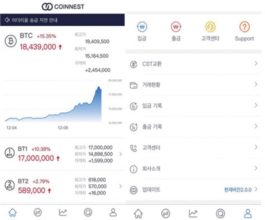Screen dimensions: 265x220
Task: Tap BT2 difference +16,000
Action: pos(97,193)
